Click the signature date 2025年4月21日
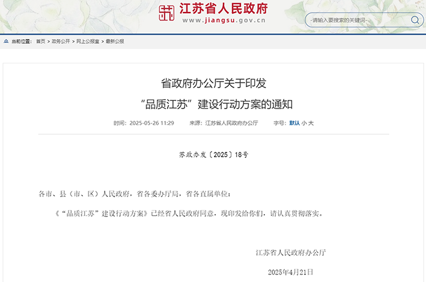426x282 pixels. click(x=290, y=272)
